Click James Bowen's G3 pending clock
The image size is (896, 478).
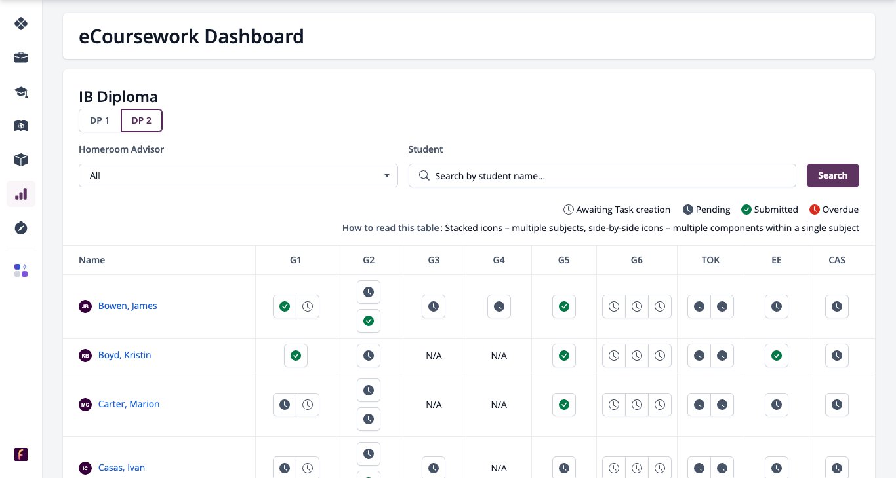pos(434,306)
